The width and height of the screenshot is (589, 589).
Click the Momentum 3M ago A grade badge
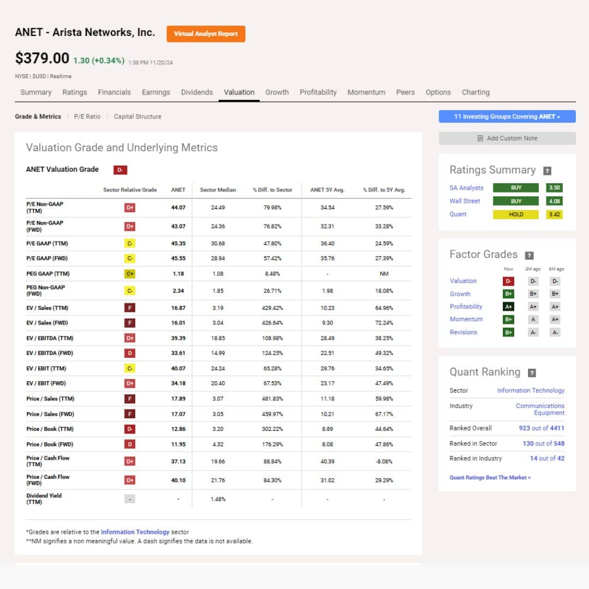click(x=533, y=319)
